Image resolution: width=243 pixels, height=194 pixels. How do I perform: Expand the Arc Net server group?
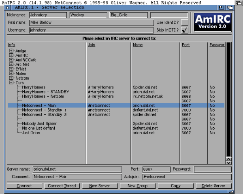(x=11, y=64)
